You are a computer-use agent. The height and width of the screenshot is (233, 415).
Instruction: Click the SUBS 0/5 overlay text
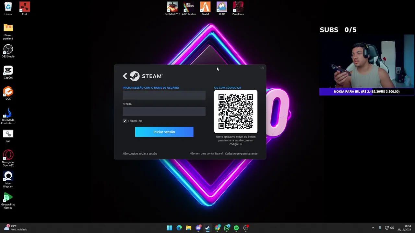coord(338,30)
